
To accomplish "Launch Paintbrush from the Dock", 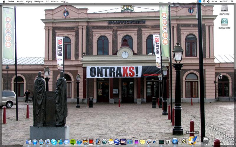I will tap(193, 141).
